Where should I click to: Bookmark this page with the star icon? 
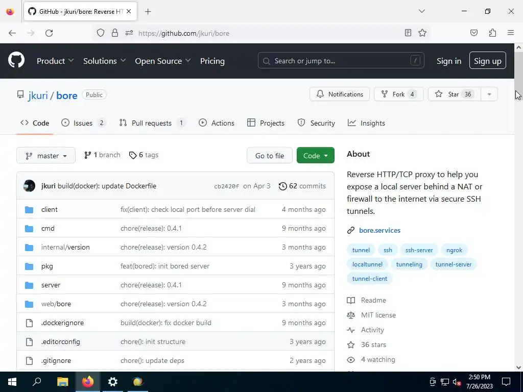click(x=422, y=33)
